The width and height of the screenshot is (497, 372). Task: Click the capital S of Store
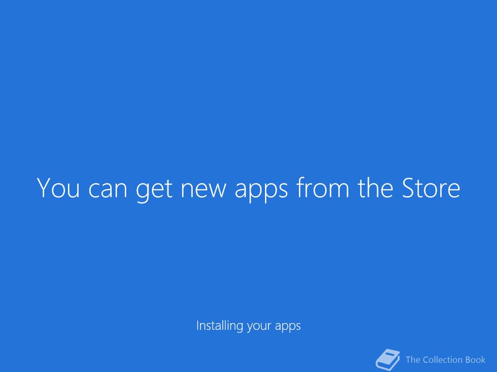409,187
